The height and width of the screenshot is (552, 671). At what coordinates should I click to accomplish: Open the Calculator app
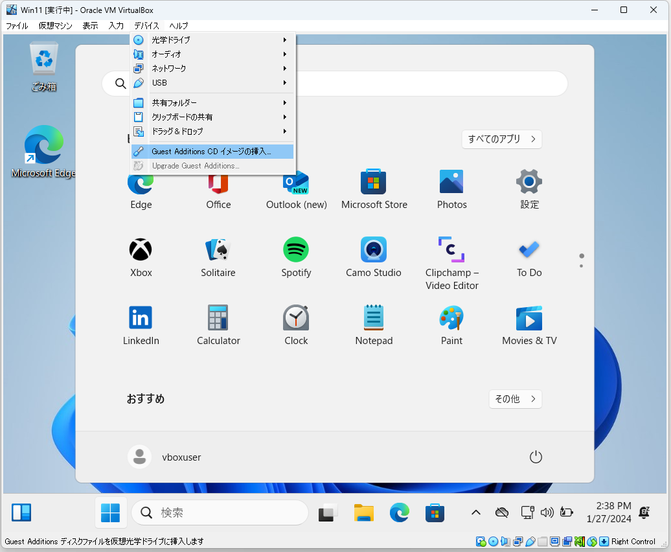pyautogui.click(x=218, y=318)
